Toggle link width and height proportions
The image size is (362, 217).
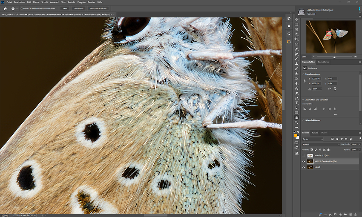coord(305,81)
